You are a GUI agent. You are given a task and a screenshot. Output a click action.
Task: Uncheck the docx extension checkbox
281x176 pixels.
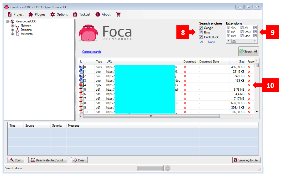[242, 32]
